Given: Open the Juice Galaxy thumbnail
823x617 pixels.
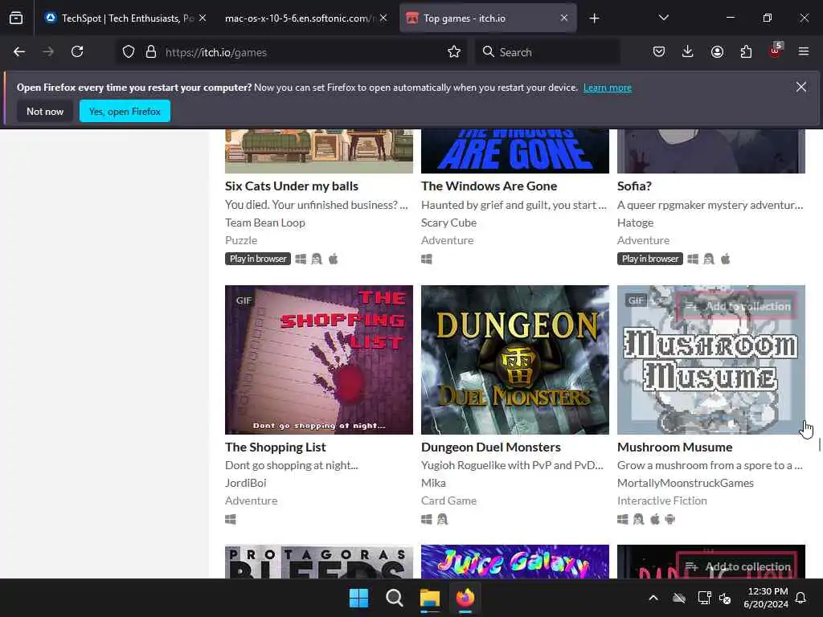Looking at the screenshot, I should coord(515,562).
